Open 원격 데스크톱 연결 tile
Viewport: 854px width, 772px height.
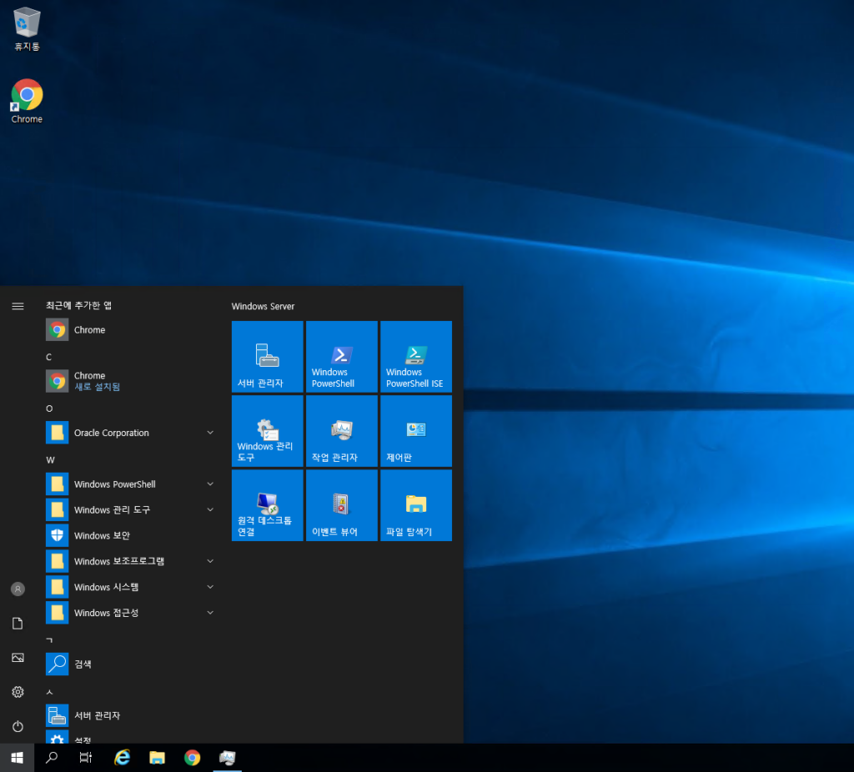pyautogui.click(x=267, y=505)
